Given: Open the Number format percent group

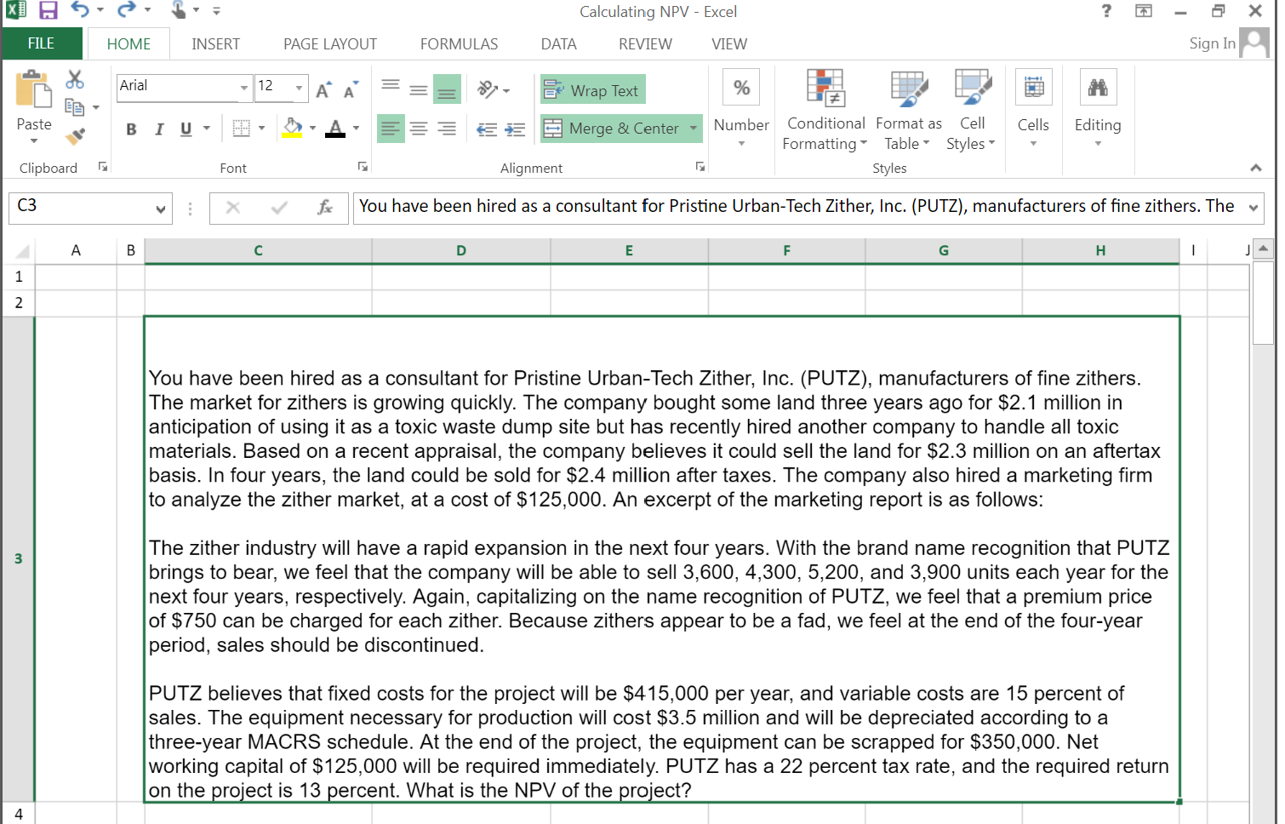Looking at the screenshot, I should click(741, 109).
